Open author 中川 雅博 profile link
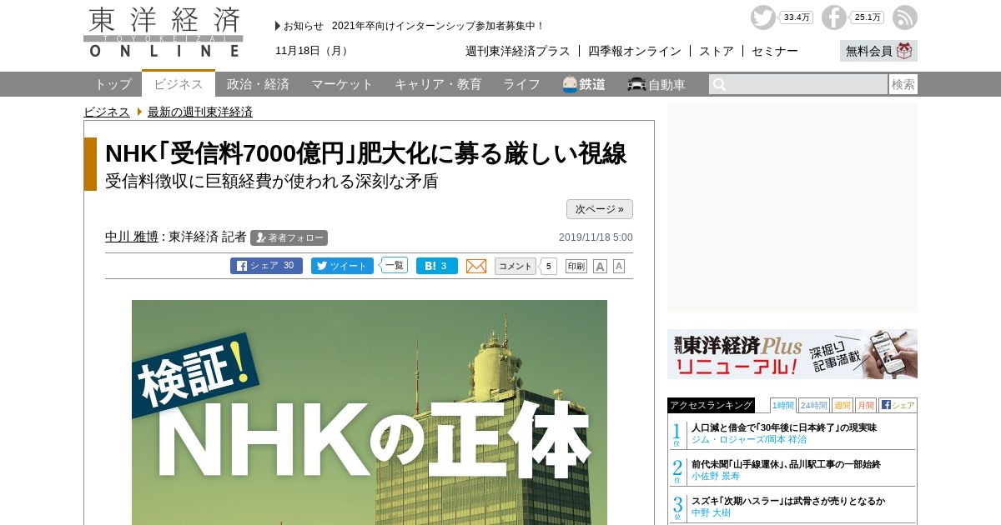Viewport: 1001px width, 525px height. pos(132,237)
